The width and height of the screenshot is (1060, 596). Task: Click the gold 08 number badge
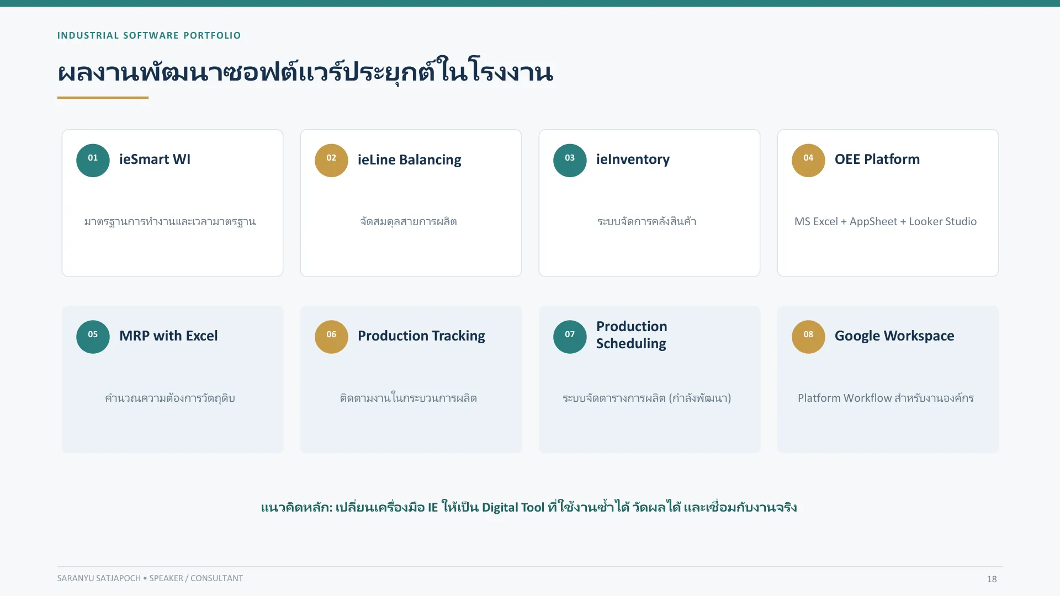808,337
